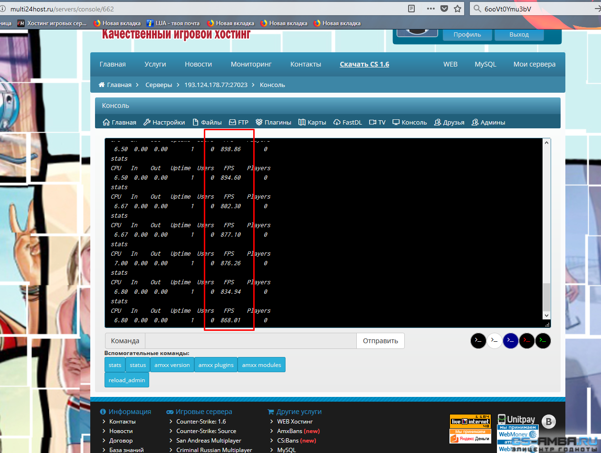Screen dimensions: 601x453
Task: Open the TV tab
Action: point(377,122)
